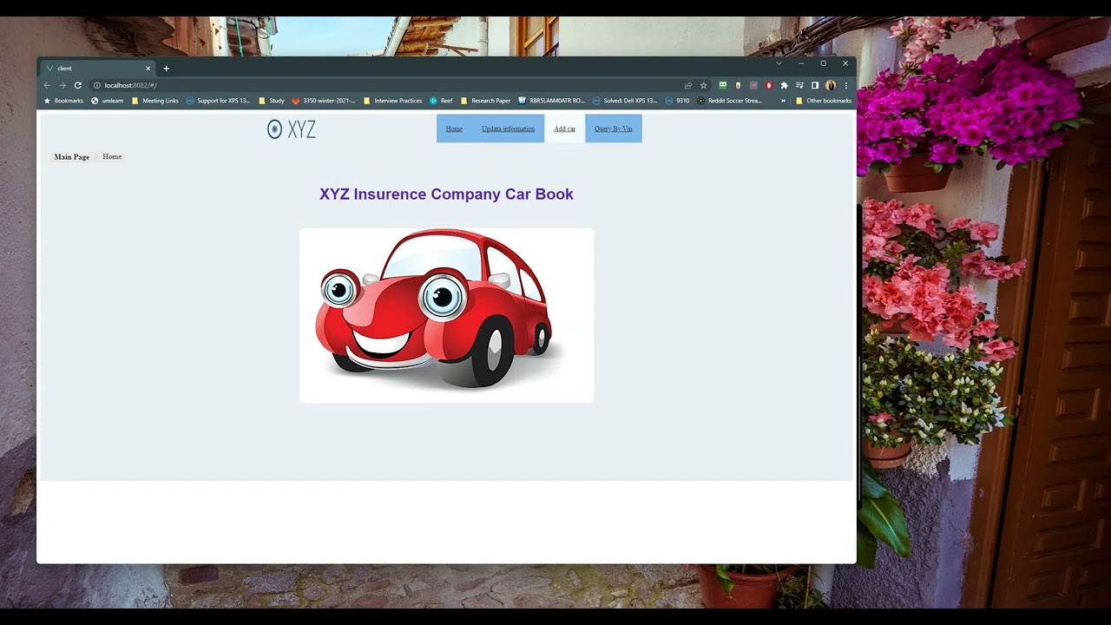Open the 3350-winter-2021 bookmark
Image resolution: width=1111 pixels, height=625 pixels.
click(x=324, y=101)
